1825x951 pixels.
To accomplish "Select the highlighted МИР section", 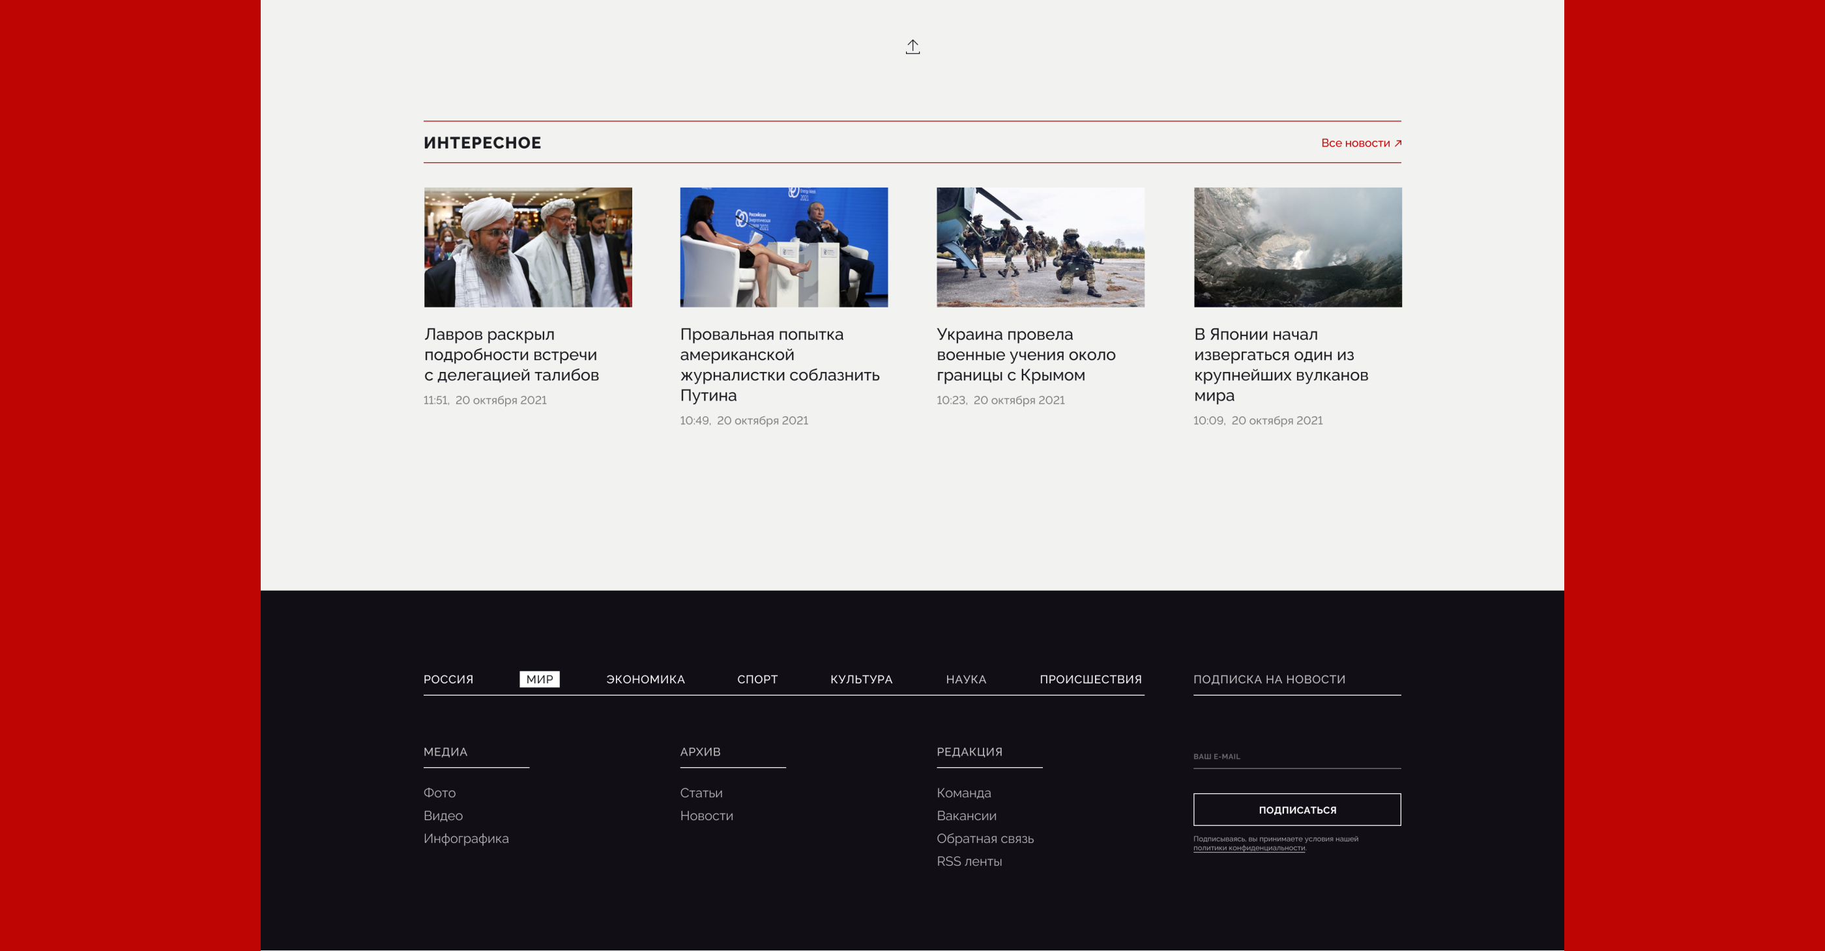I will pyautogui.click(x=539, y=679).
